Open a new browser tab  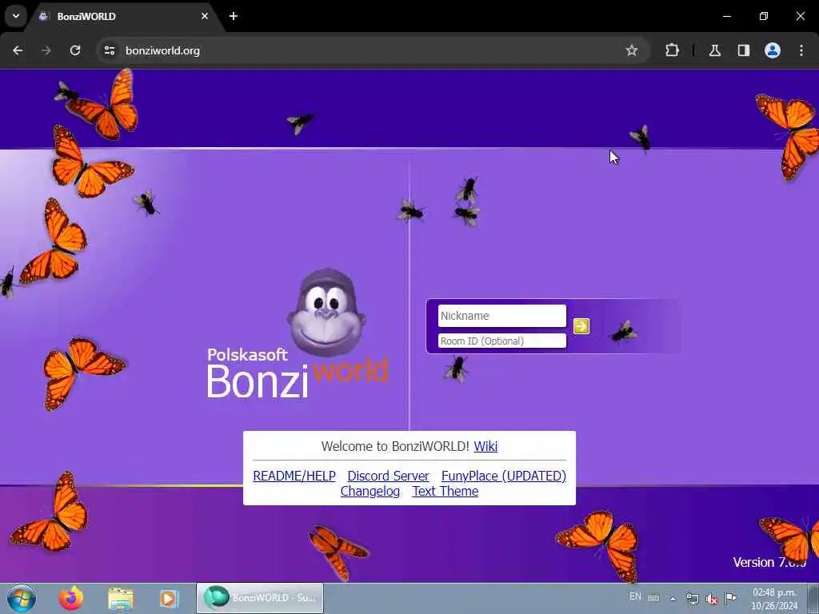point(234,16)
